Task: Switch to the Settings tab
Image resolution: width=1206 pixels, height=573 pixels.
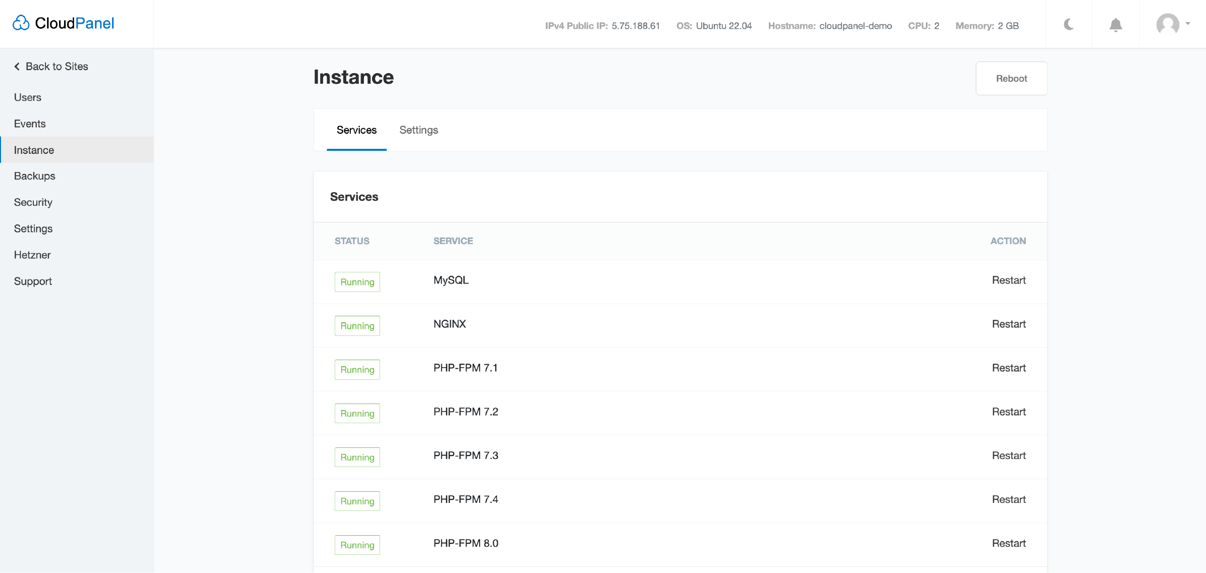Action: click(418, 130)
